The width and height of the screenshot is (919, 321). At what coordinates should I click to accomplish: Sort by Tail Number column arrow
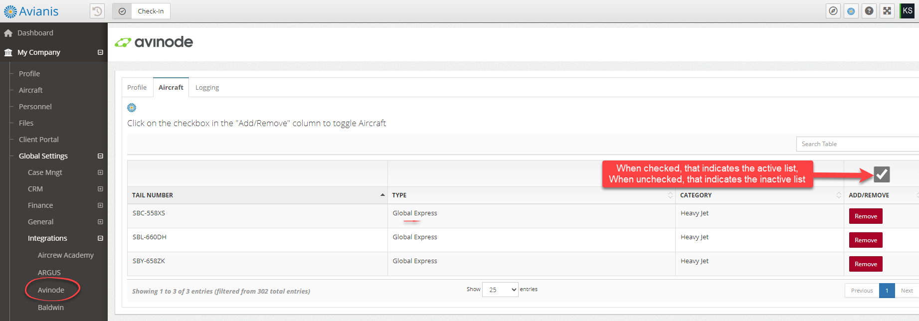pyautogui.click(x=382, y=195)
